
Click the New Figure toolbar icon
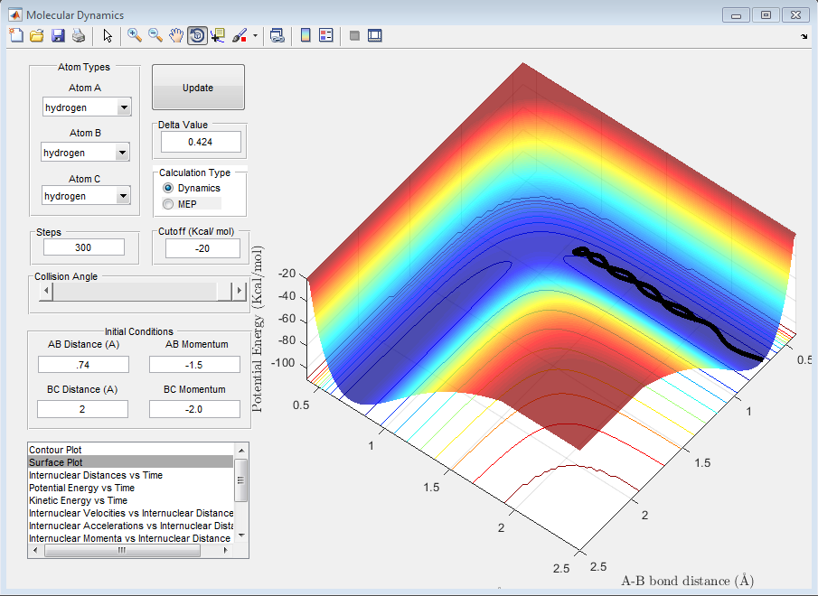(15, 35)
